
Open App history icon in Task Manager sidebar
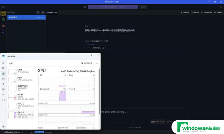click(x=3, y=79)
